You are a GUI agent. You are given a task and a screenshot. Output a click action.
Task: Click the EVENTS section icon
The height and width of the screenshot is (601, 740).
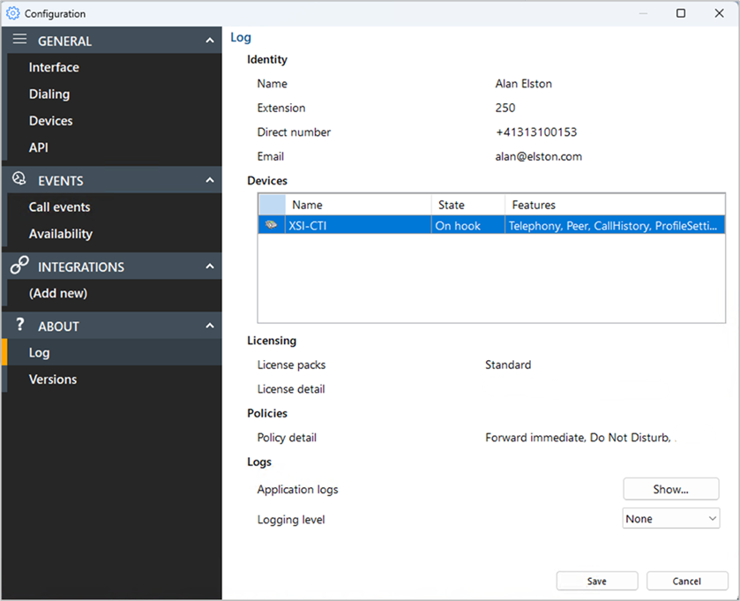(19, 179)
